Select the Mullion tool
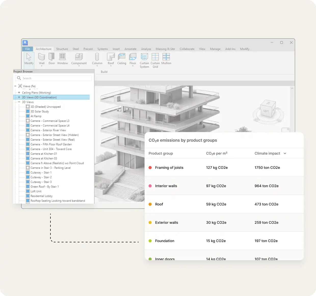The width and height of the screenshot is (316, 296). 166,59
